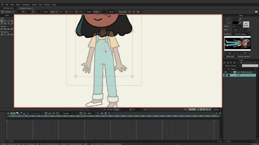Screen dimensions: 259x145
Task: Open the Effect dropdown in Style panel
Action: tap(237, 30)
